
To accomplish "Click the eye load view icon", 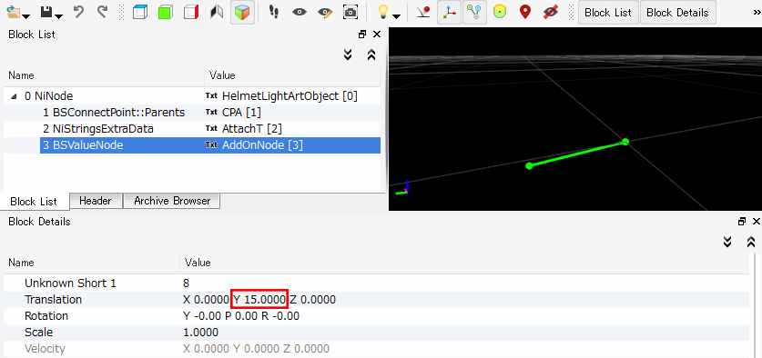I will coord(300,12).
